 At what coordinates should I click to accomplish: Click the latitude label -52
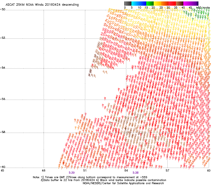pyautogui.click(x=3, y=38)
